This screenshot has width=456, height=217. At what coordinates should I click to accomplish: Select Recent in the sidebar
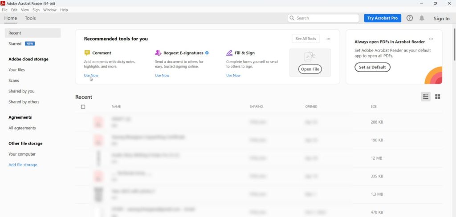tap(33, 33)
